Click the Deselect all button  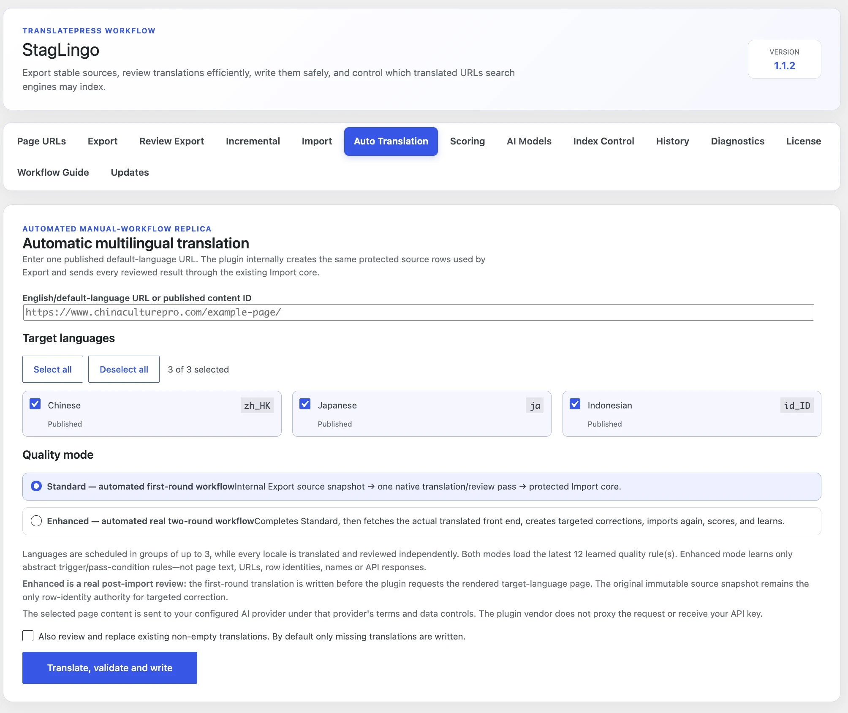[124, 369]
